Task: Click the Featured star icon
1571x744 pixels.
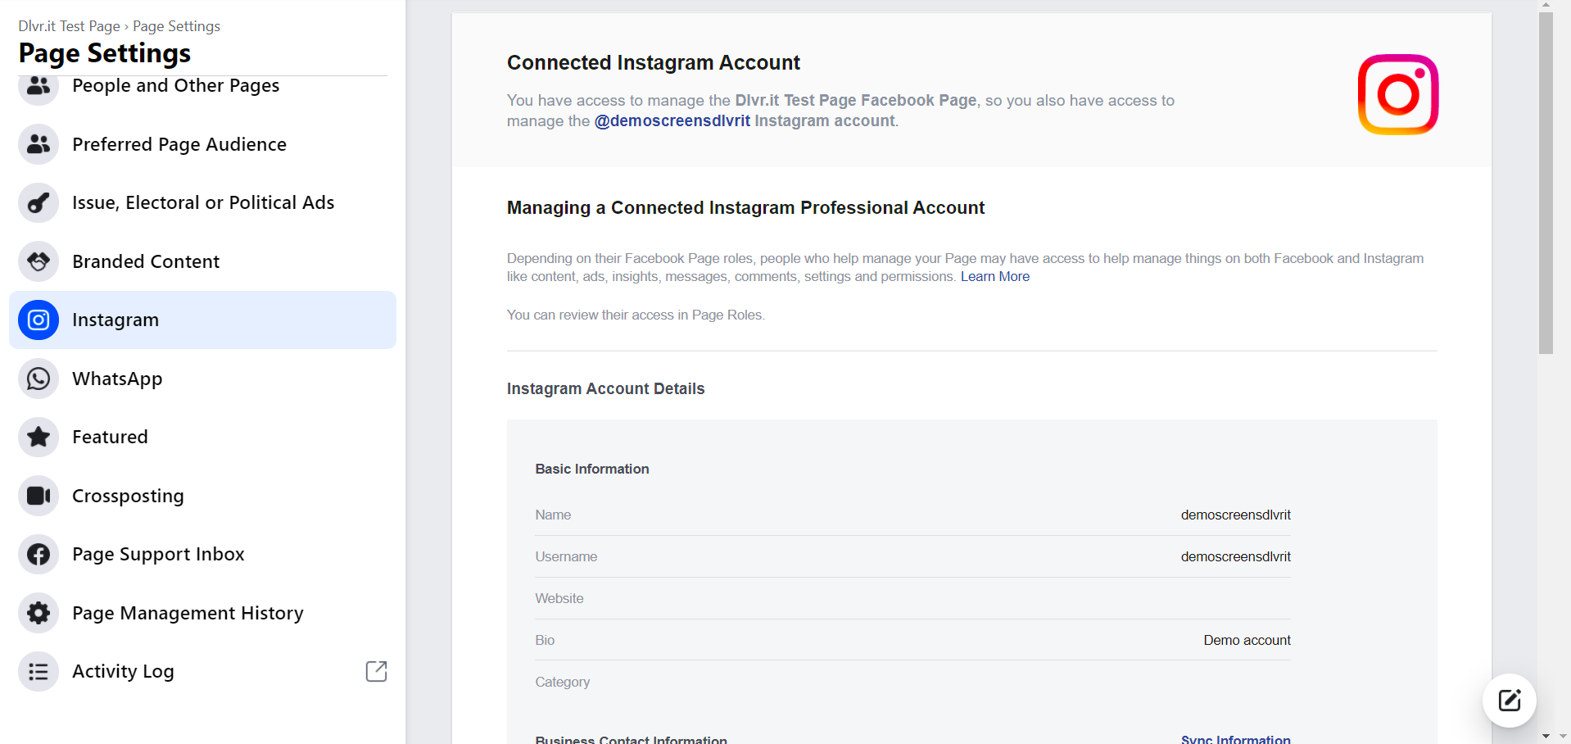Action: pyautogui.click(x=38, y=437)
